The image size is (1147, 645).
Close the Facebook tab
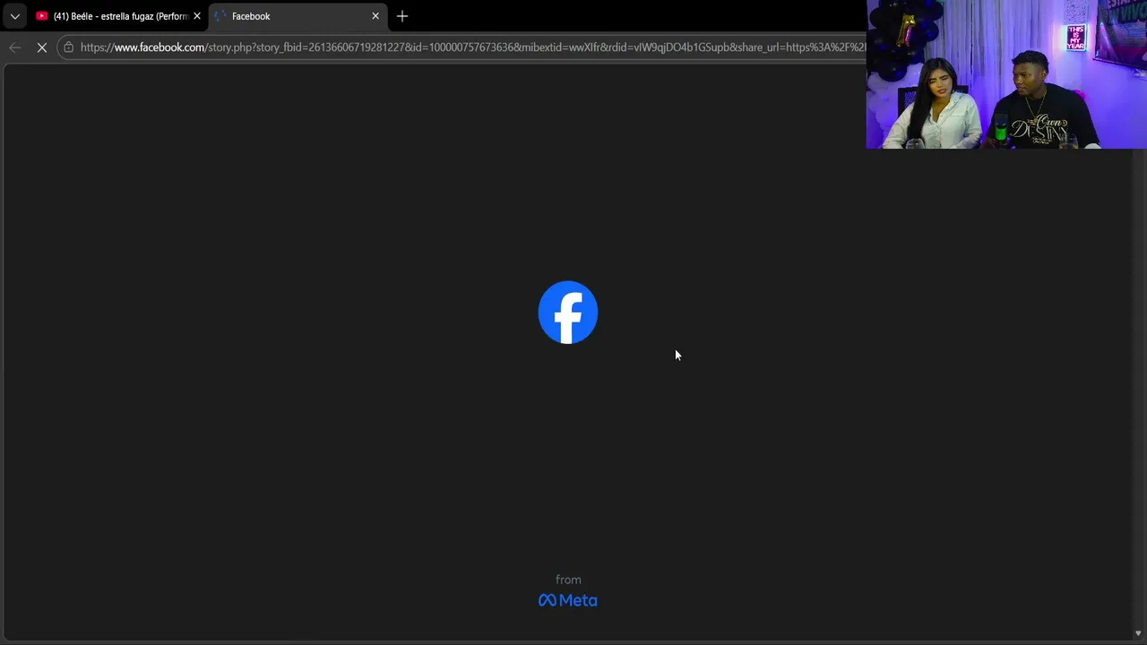[375, 16]
